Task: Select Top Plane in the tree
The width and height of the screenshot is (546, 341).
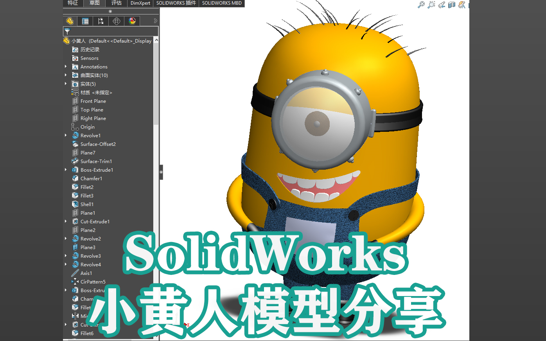Action: pyautogui.click(x=92, y=110)
